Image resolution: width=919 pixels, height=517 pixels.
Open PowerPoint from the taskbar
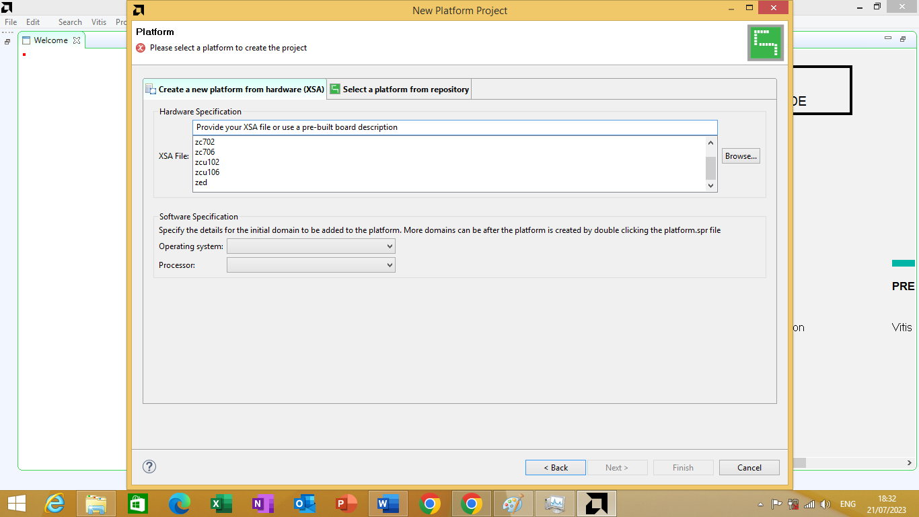click(346, 504)
